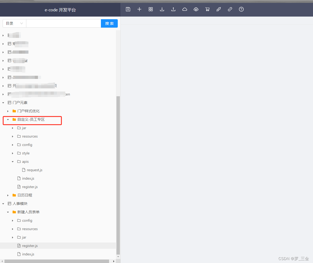
Task: Select the style folder label
Action: [x=26, y=153]
